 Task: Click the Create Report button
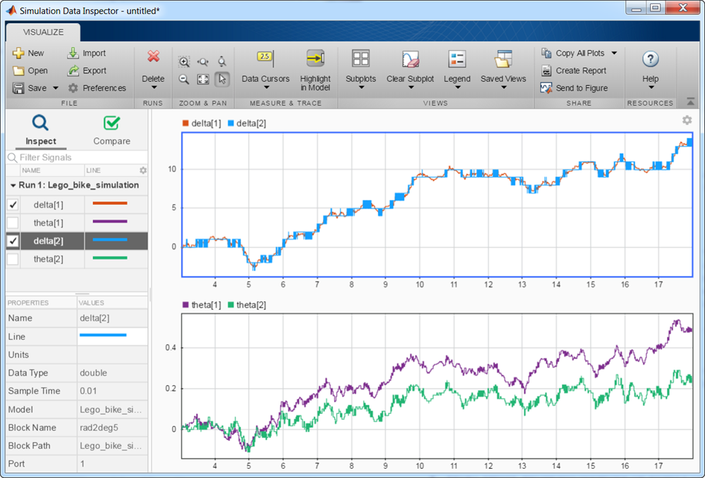pos(575,70)
